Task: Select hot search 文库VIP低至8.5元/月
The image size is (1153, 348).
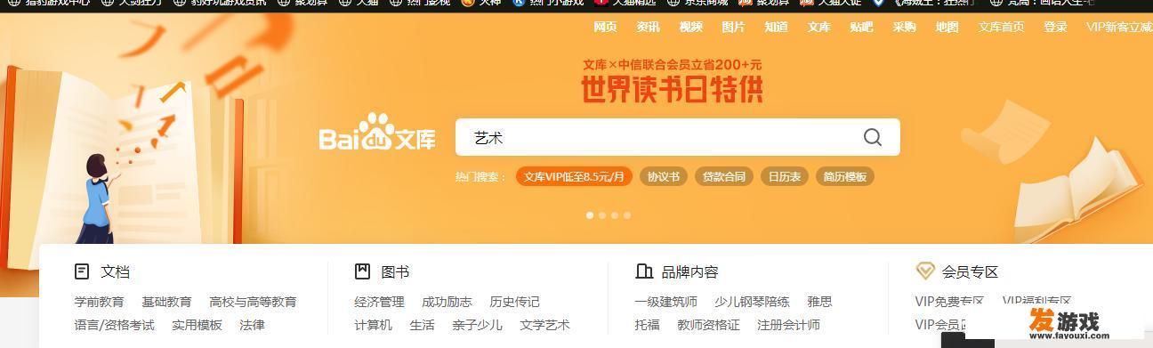Action: tap(574, 176)
